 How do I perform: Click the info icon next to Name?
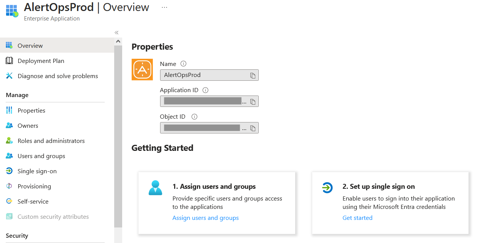[x=184, y=64]
